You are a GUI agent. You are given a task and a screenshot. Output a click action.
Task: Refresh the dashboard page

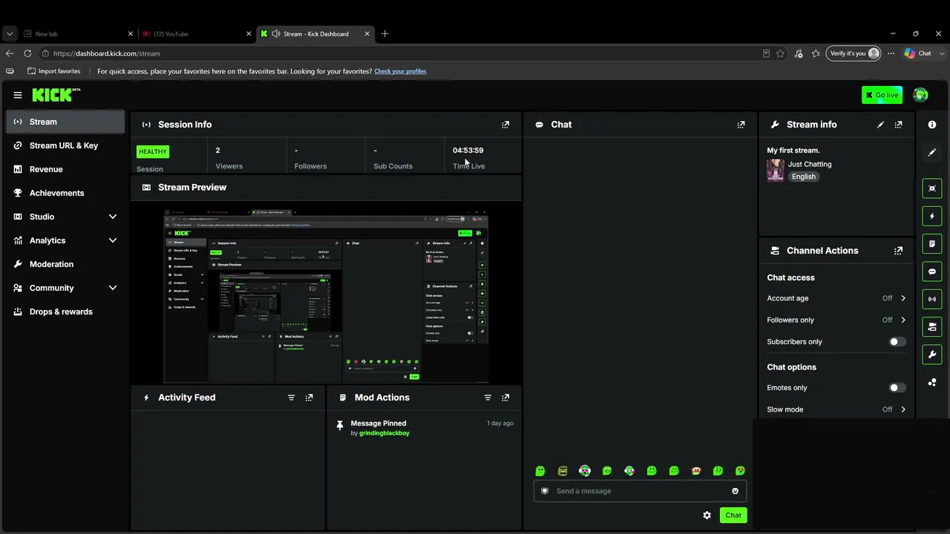pyautogui.click(x=27, y=53)
